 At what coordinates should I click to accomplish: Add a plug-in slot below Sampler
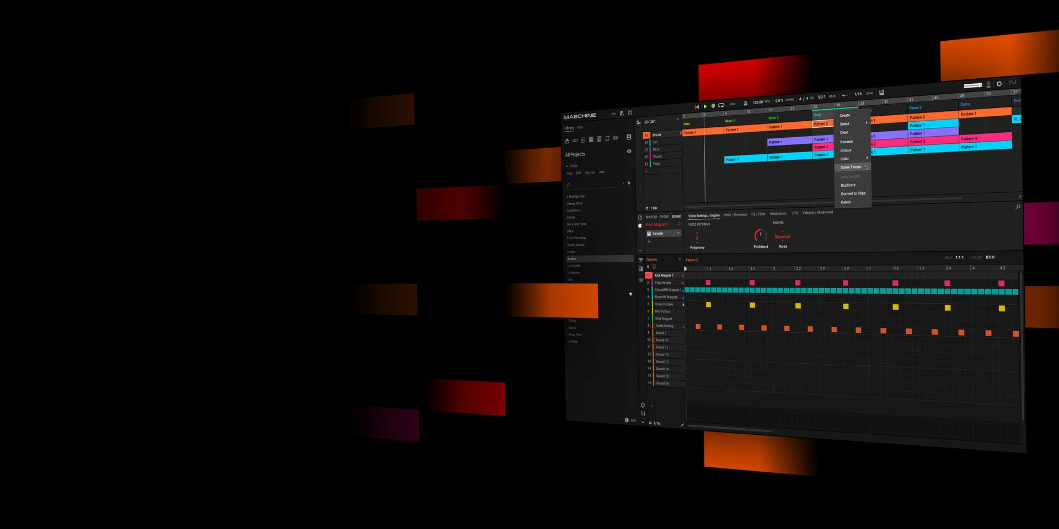pos(649,241)
